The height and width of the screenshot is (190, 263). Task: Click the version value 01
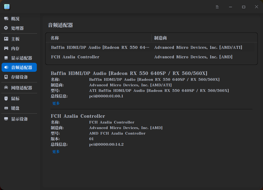pos(92,139)
